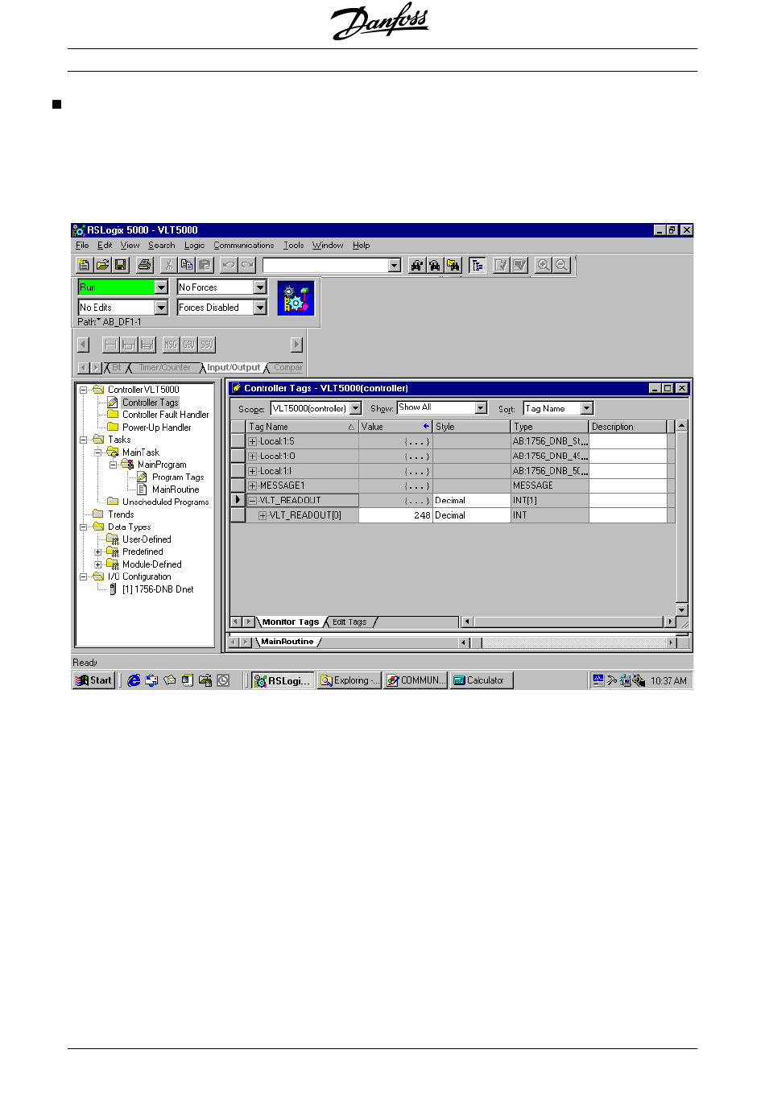This screenshot has height=1095, width=765.
Task: Select the Timer/Counter instruction tab
Action: click(165, 368)
